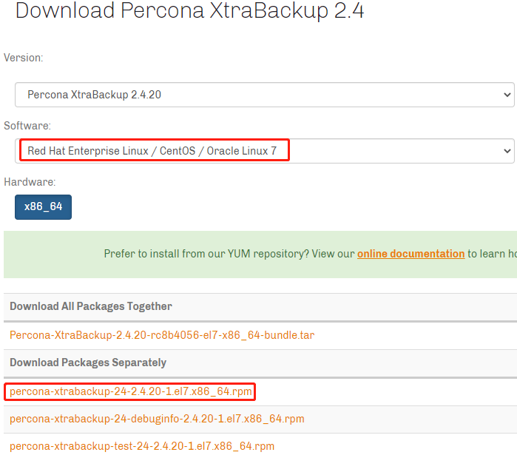Click the chevron arrow on Version selector

point(507,95)
